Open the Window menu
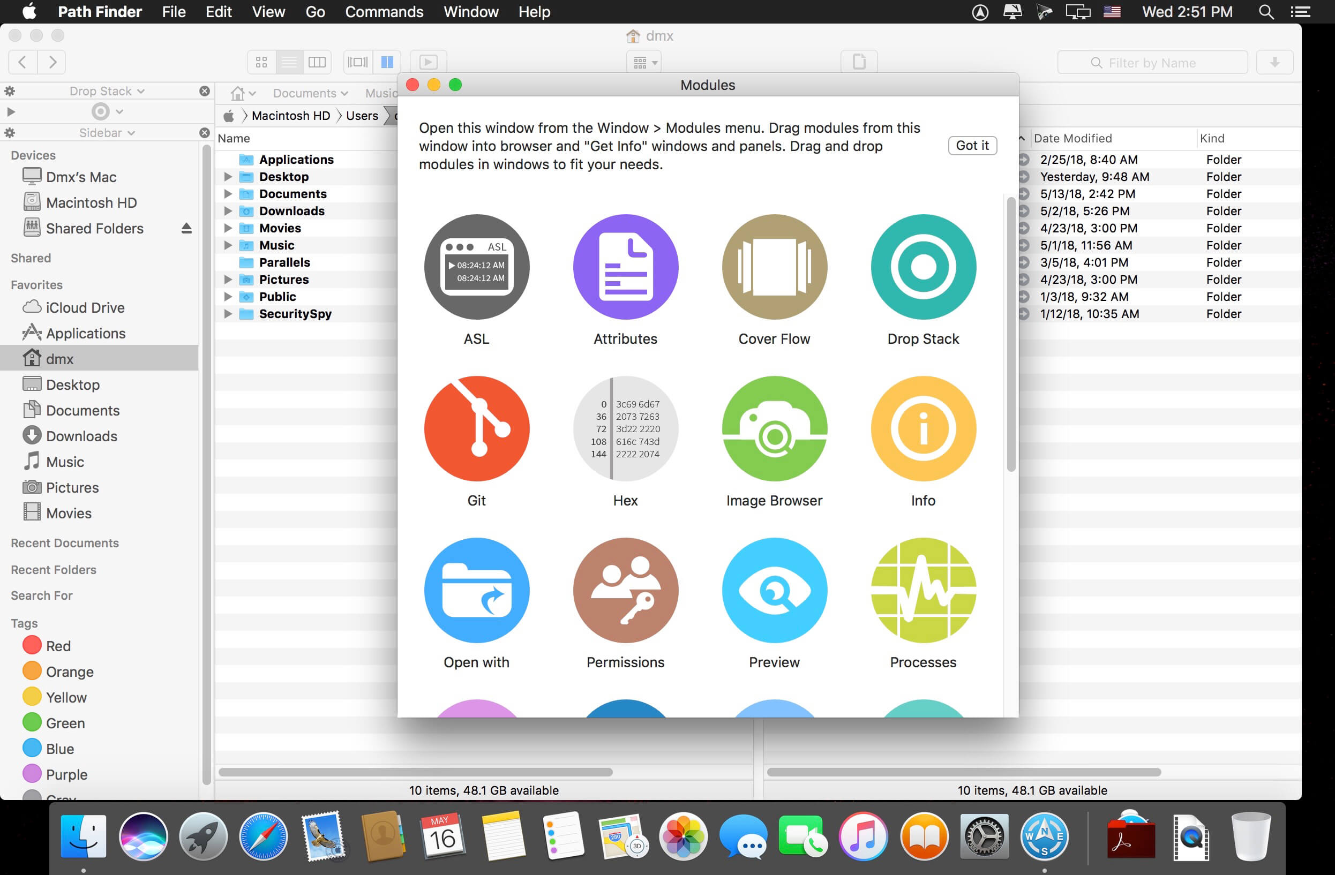1335x875 pixels. tap(470, 12)
